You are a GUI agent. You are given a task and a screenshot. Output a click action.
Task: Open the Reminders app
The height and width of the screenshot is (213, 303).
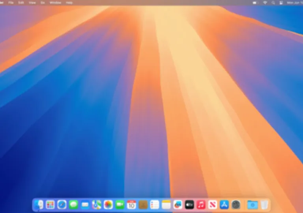click(x=155, y=204)
